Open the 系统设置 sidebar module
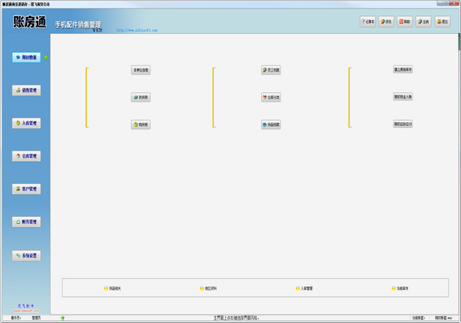Image resolution: width=461 pixels, height=323 pixels. pos(25,255)
